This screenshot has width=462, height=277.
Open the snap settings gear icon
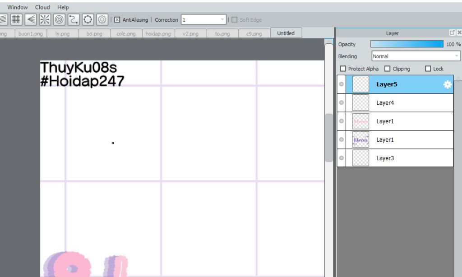coord(102,20)
